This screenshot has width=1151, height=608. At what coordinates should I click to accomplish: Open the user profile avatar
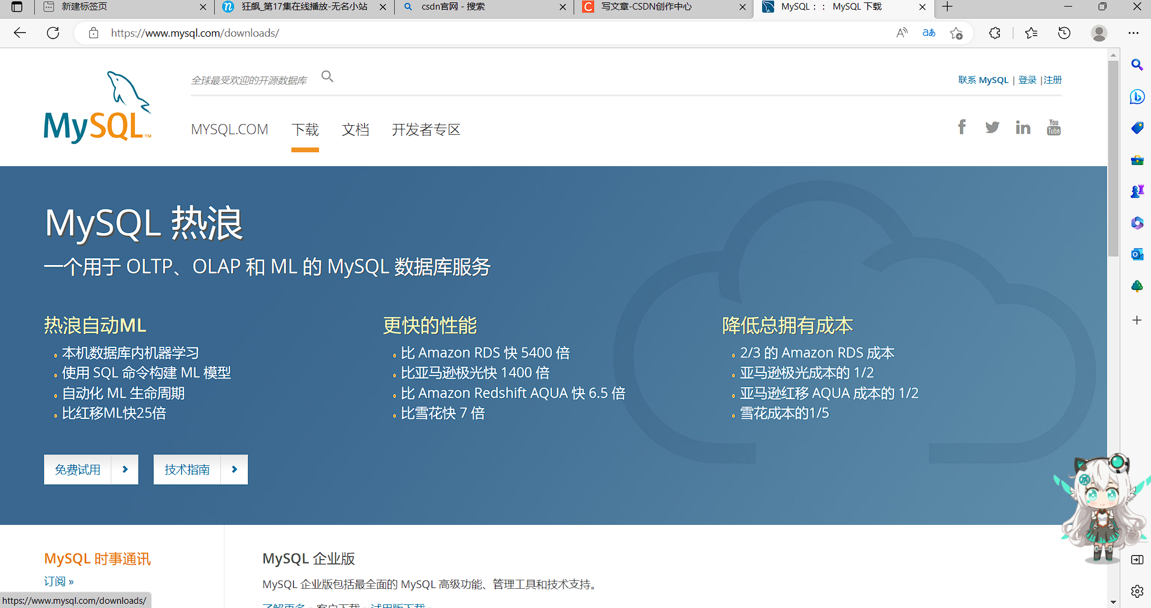pyautogui.click(x=1099, y=33)
